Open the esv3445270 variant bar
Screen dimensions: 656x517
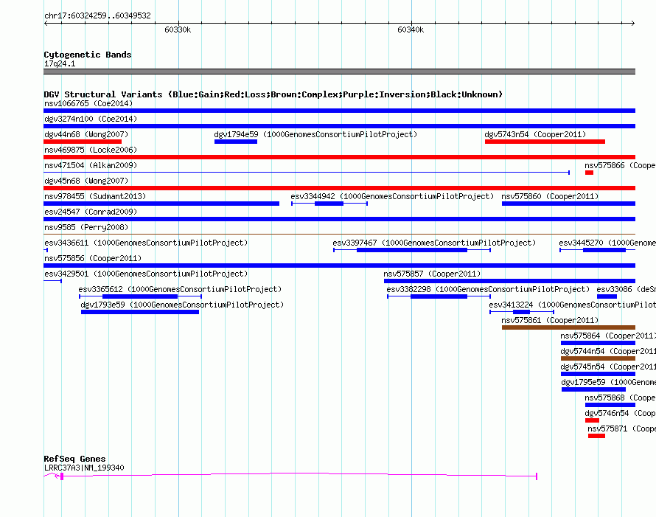click(x=598, y=250)
